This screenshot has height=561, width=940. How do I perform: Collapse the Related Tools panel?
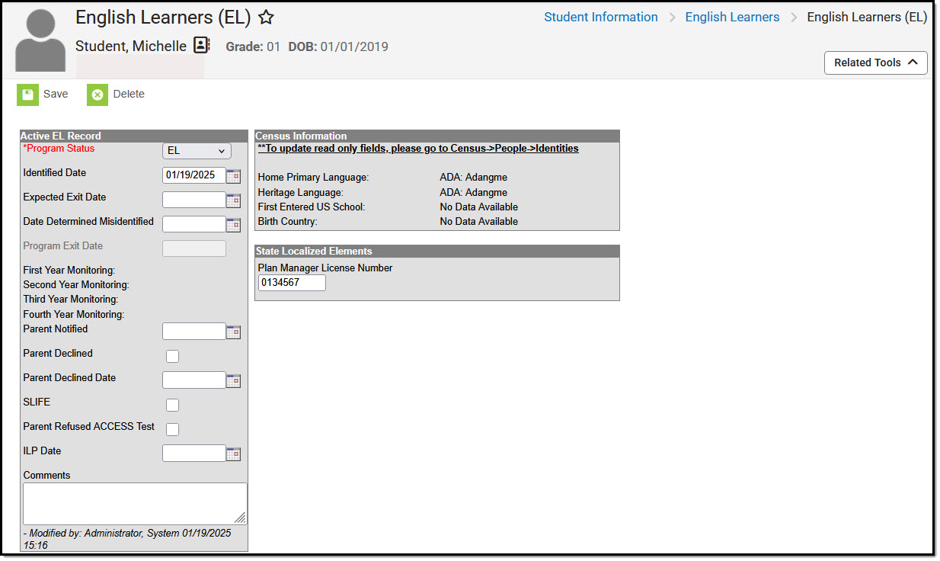coord(875,63)
